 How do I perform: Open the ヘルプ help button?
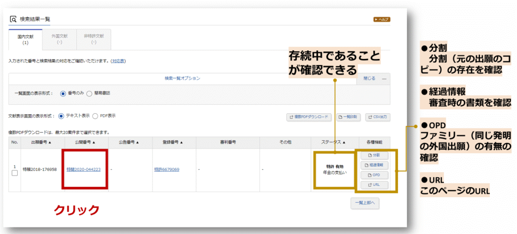click(381, 20)
